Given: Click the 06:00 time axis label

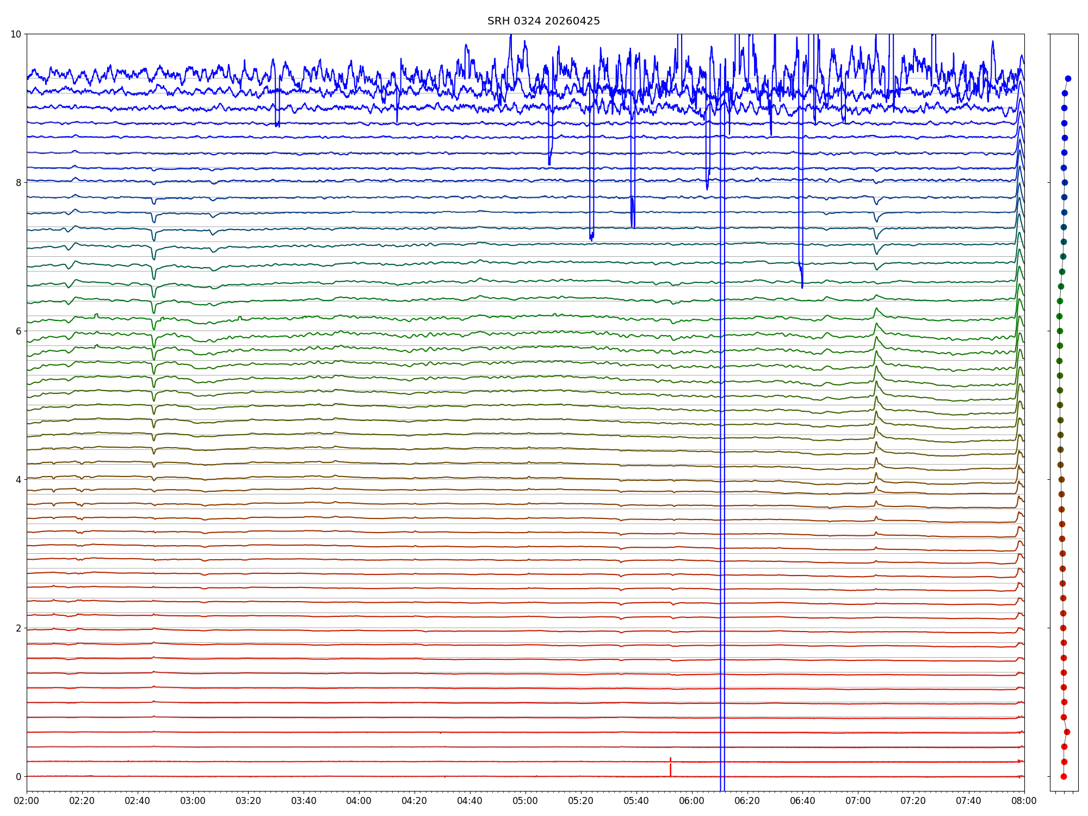Looking at the screenshot, I should [x=692, y=801].
